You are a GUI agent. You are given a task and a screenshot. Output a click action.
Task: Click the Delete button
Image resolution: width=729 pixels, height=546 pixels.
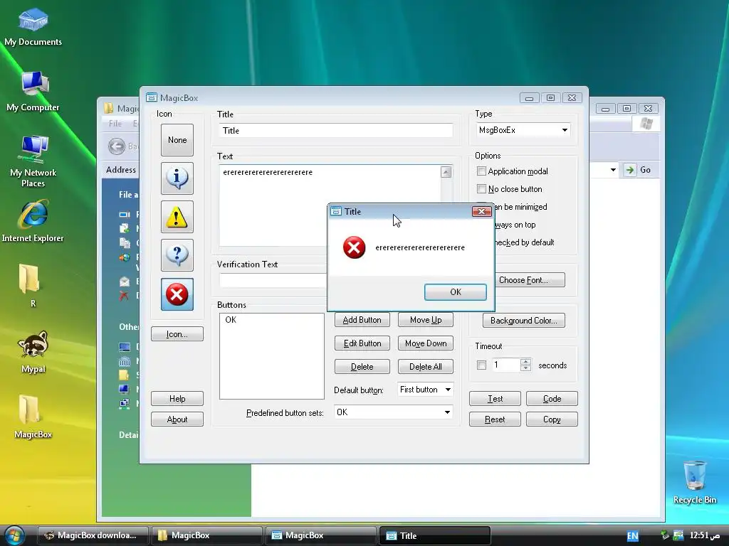362,366
